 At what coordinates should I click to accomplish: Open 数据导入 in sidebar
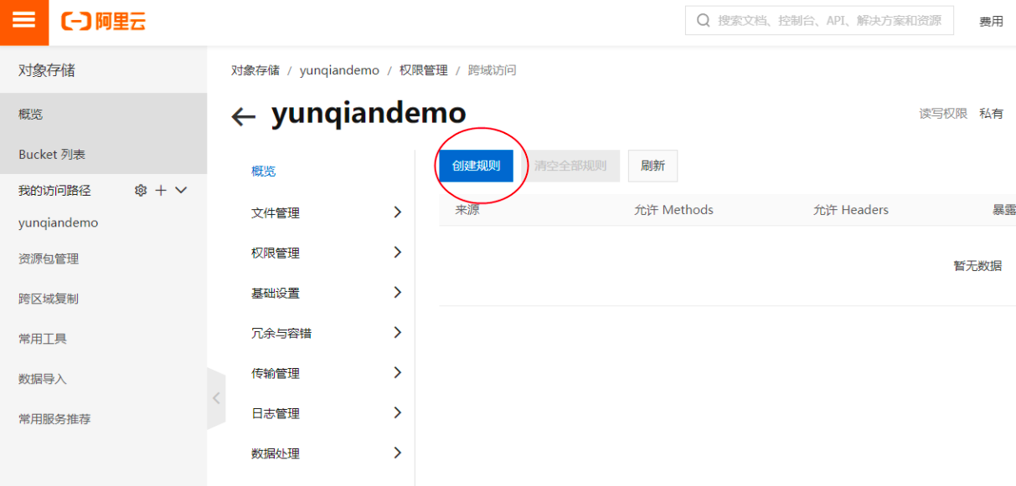click(43, 379)
